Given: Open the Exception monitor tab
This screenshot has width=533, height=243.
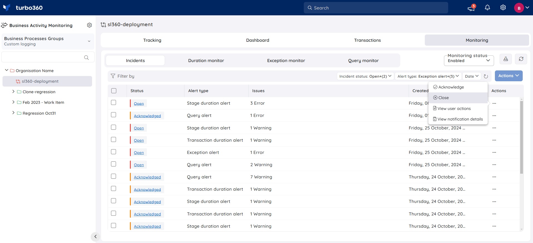Looking at the screenshot, I should 286,60.
